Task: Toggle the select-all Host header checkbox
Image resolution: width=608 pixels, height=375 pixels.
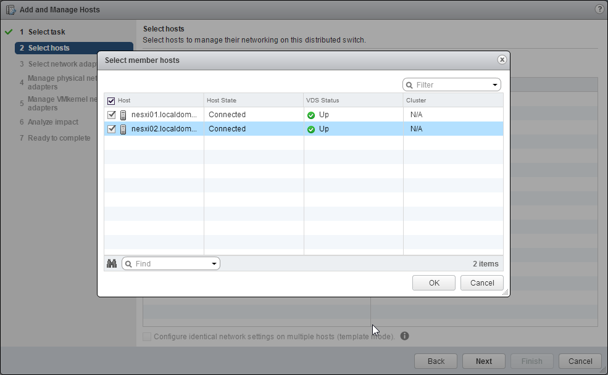Action: click(x=111, y=101)
